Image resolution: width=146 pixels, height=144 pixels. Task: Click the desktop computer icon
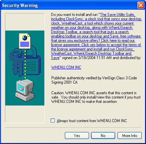[x=25, y=90]
